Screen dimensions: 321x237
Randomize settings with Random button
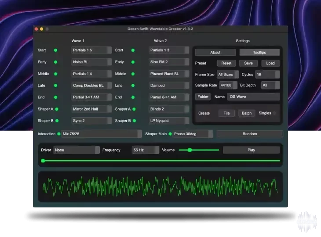tap(250, 134)
